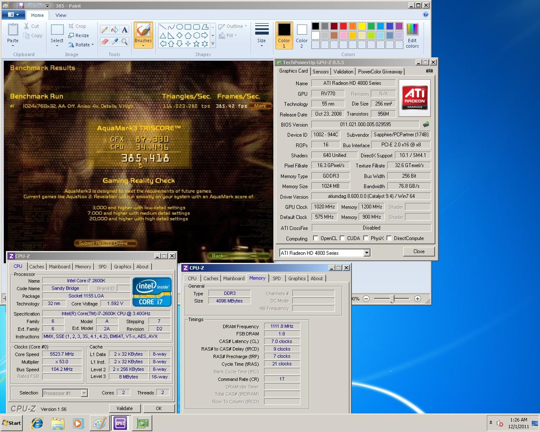The height and width of the screenshot is (432, 540).
Task: Click the Crop tool in Image group
Action: click(x=77, y=26)
